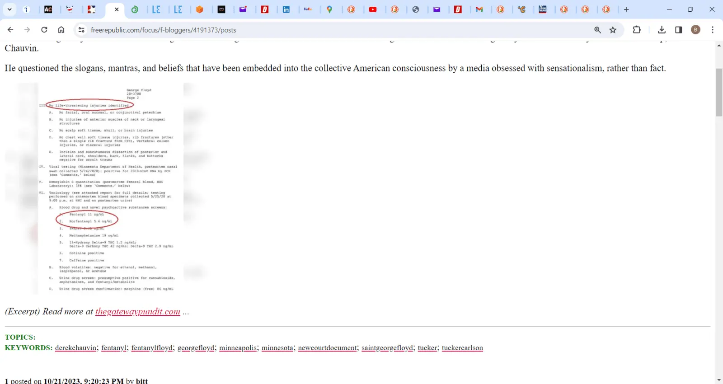
Task: Click the KEYWORDS: label
Action: point(28,348)
